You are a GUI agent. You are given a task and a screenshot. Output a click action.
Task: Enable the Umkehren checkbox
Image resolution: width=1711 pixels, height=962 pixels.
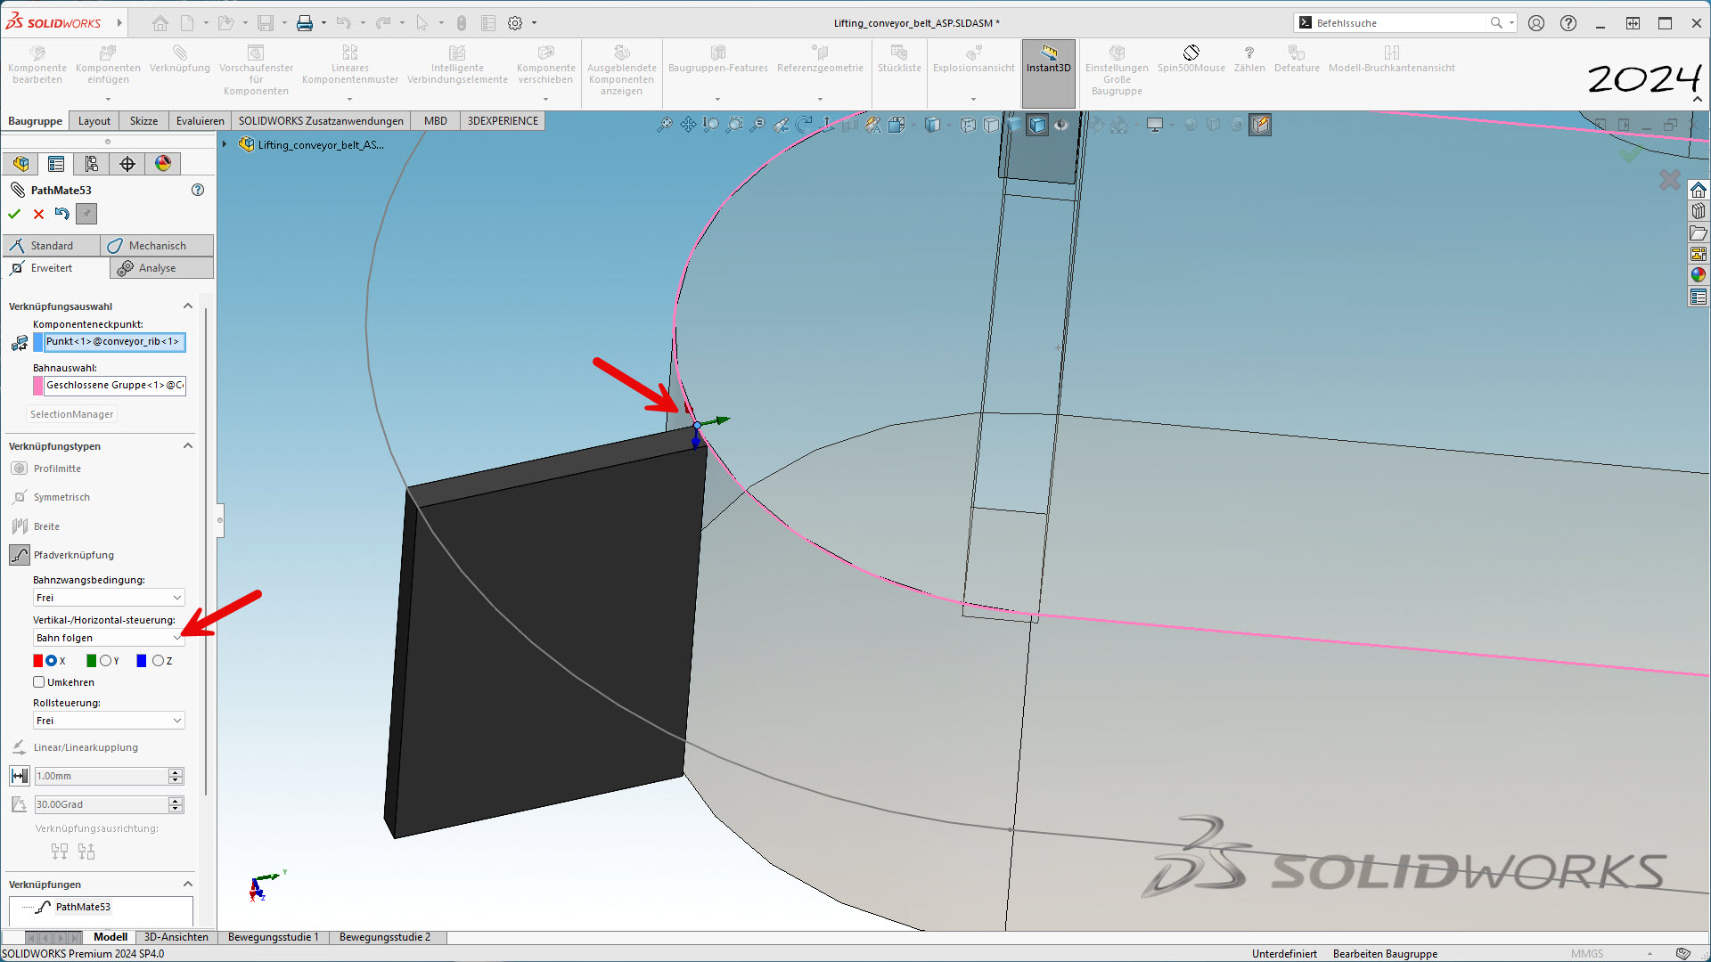pyautogui.click(x=39, y=682)
